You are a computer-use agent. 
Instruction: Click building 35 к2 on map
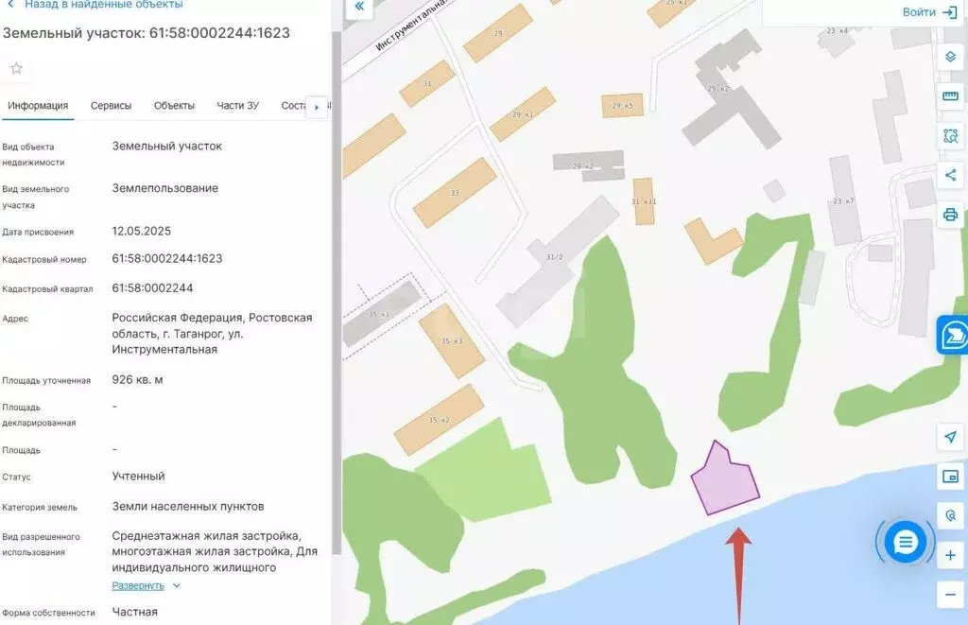439,419
